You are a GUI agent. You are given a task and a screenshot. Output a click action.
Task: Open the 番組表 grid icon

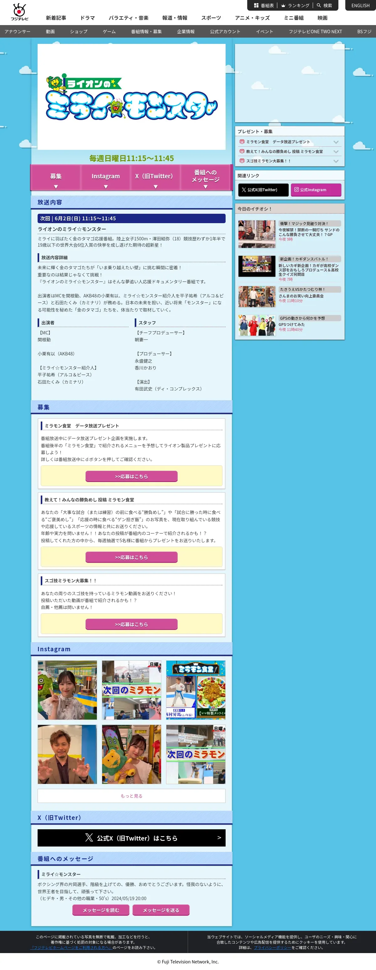pos(256,5)
